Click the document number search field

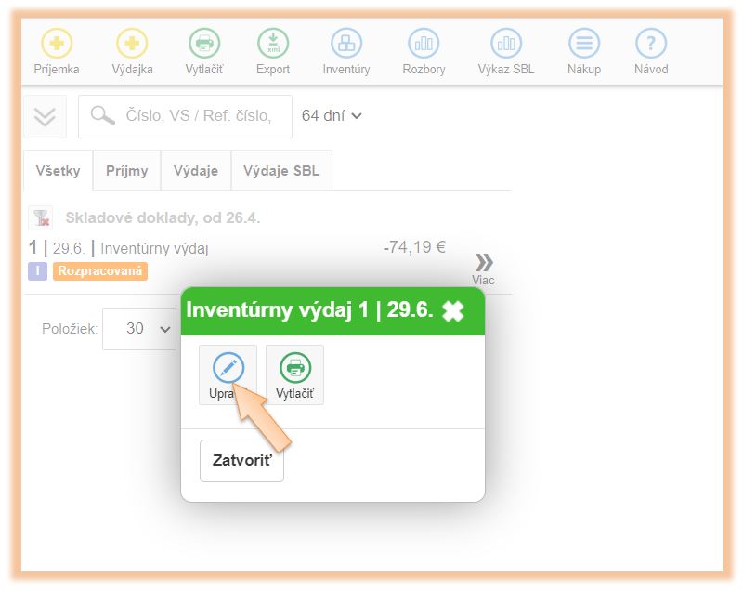(x=197, y=116)
